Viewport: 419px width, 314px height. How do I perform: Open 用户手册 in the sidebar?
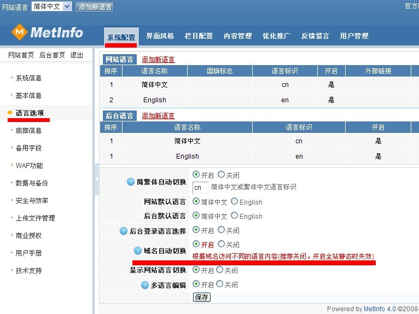tap(28, 253)
